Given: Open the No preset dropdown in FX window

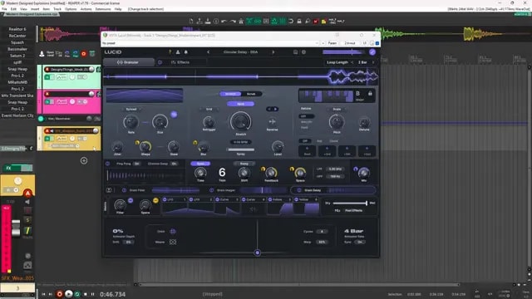Looking at the screenshot, I should 210,43.
